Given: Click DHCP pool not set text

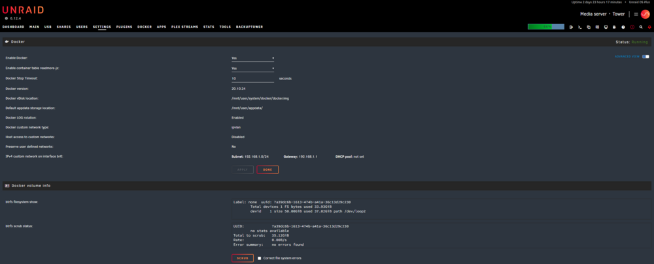Looking at the screenshot, I should click(349, 156).
